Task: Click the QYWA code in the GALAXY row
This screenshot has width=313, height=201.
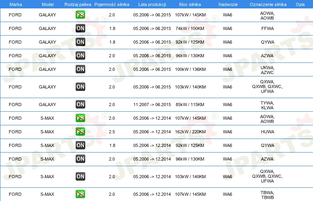Action: tap(267, 42)
